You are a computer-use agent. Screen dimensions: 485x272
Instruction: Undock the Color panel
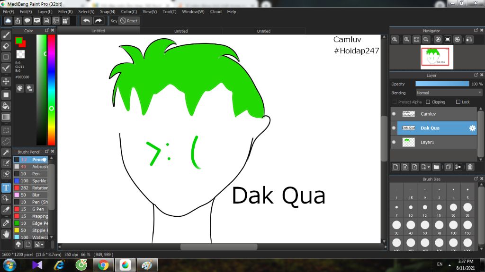(47, 30)
